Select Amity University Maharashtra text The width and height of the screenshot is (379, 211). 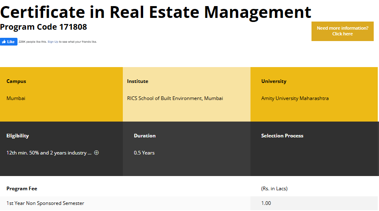click(x=295, y=98)
